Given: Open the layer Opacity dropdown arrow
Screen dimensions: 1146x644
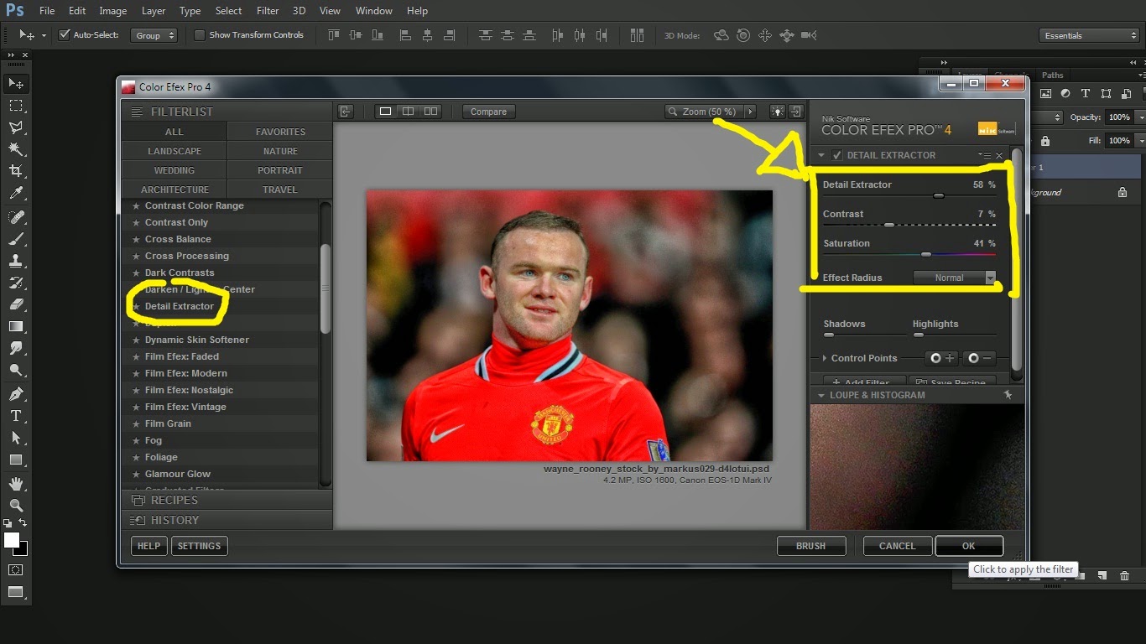Looking at the screenshot, I should pyautogui.click(x=1139, y=117).
